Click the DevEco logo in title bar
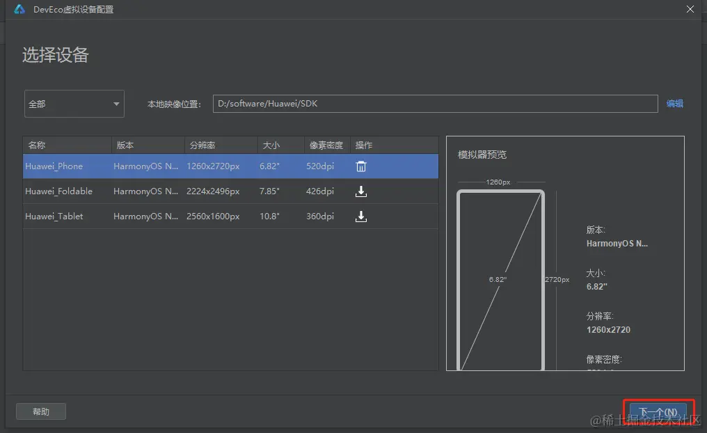The width and height of the screenshot is (707, 433). coord(19,9)
